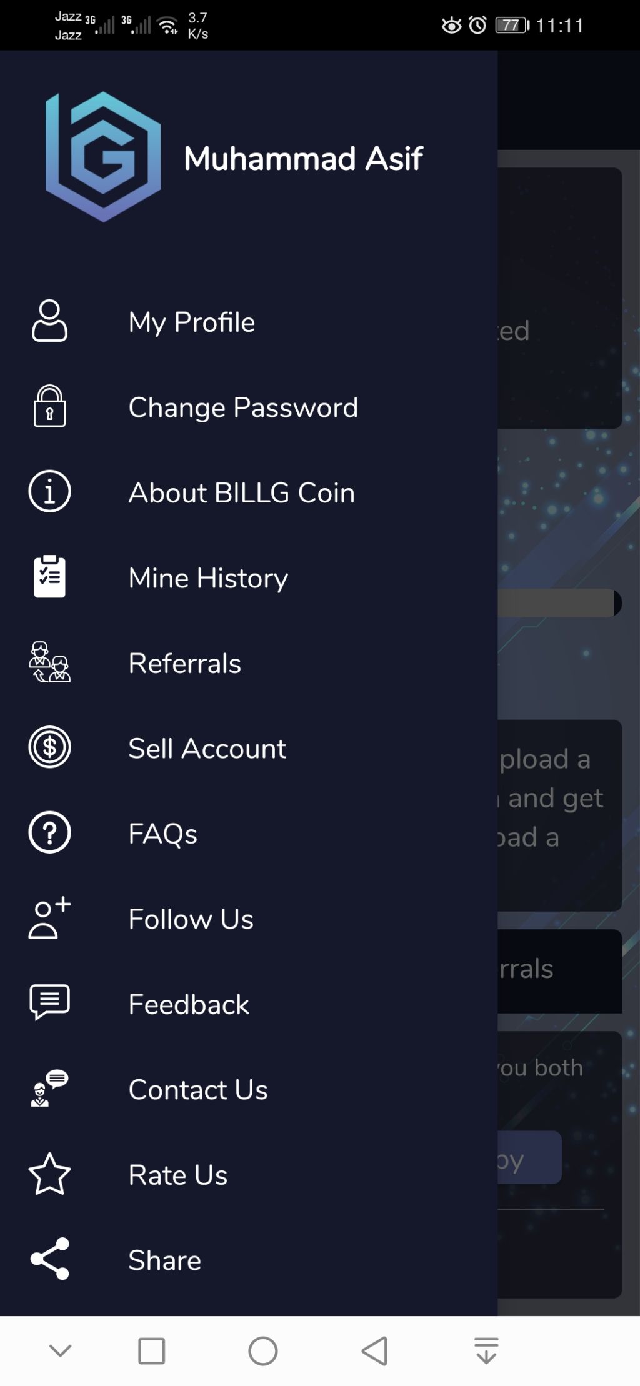The image size is (640, 1386).
Task: Tap the Muhammad Asif profile name
Action: point(303,158)
